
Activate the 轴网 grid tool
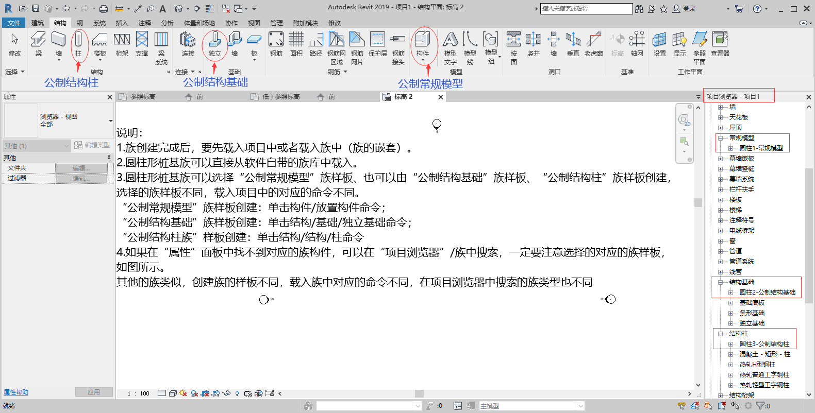pos(637,44)
